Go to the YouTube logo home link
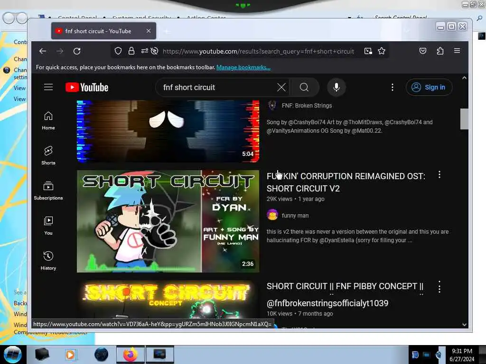The height and width of the screenshot is (364, 486). pos(87,87)
